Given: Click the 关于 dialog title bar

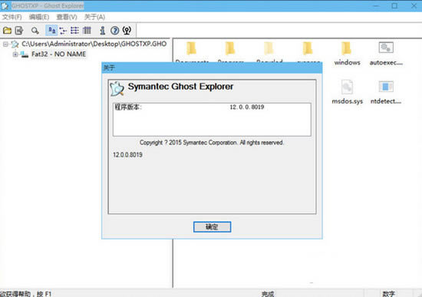Looking at the screenshot, I should click(x=212, y=68).
